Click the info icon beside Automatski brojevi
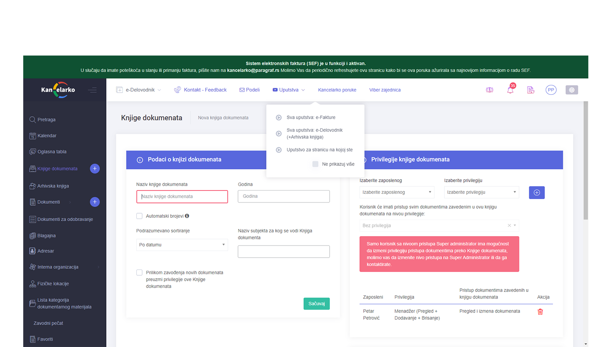This screenshot has width=612, height=347. pos(187,216)
